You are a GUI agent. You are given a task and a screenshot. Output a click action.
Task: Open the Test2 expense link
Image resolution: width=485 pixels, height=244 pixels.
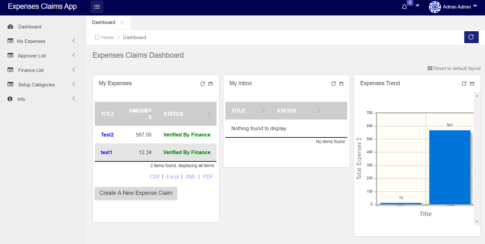[107, 135]
